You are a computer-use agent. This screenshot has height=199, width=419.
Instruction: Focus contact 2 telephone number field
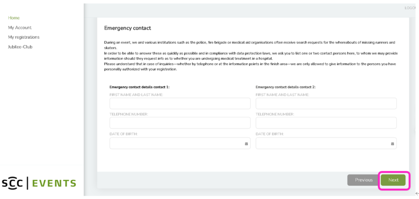(326, 123)
